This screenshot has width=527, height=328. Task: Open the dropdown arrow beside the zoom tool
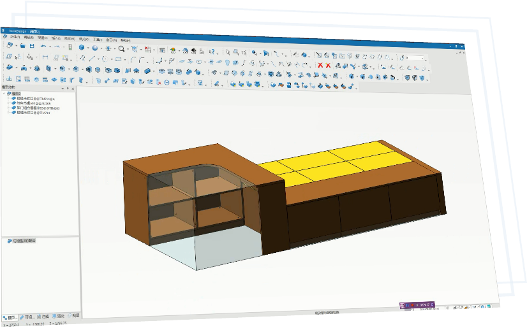[x=128, y=49]
